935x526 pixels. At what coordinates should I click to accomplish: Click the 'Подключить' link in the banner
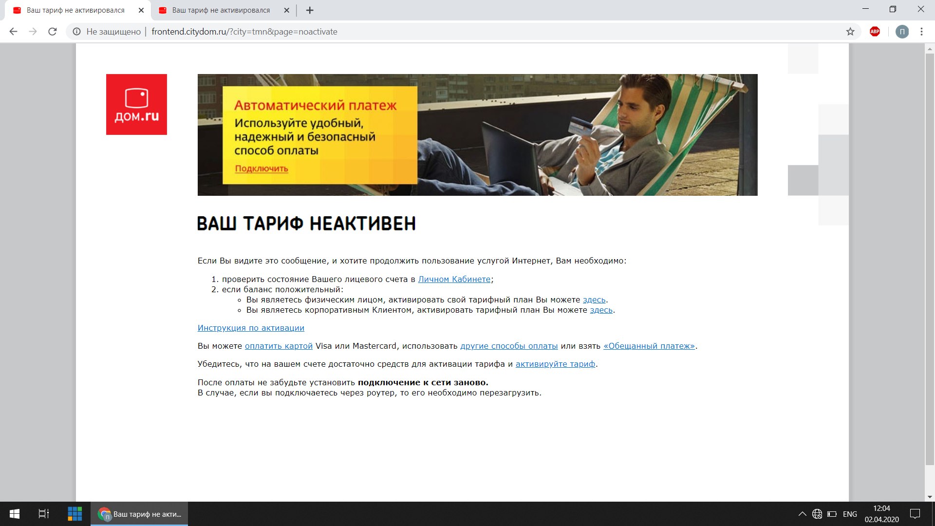pyautogui.click(x=262, y=169)
